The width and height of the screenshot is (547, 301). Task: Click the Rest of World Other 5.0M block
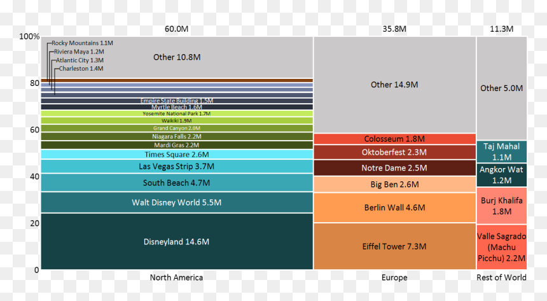click(502, 88)
